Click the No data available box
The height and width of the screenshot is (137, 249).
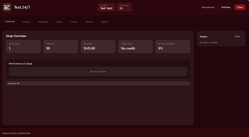coord(98,72)
